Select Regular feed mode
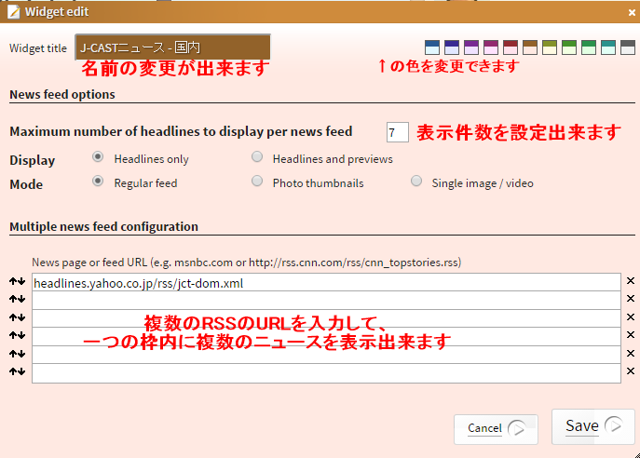This screenshot has height=458, width=640. point(98,181)
